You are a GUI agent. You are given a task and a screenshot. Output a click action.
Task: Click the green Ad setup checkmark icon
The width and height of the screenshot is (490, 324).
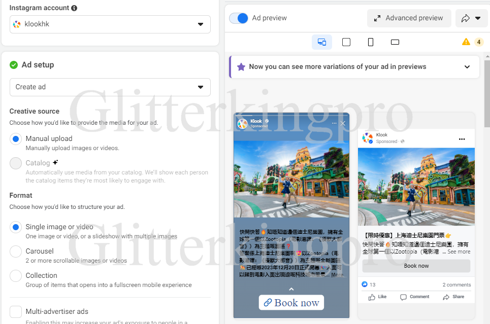pyautogui.click(x=14, y=65)
